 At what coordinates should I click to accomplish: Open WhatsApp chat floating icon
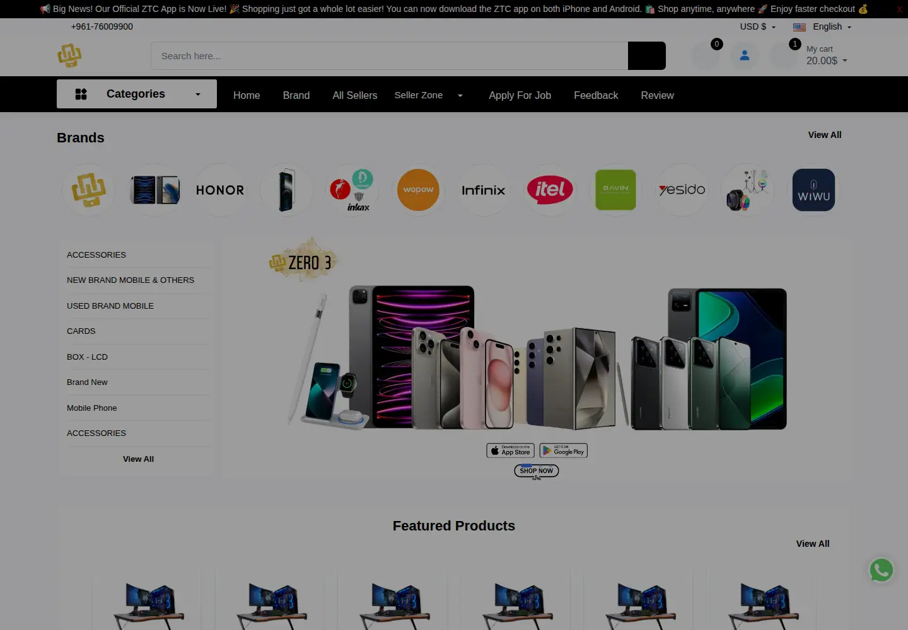pos(882,570)
